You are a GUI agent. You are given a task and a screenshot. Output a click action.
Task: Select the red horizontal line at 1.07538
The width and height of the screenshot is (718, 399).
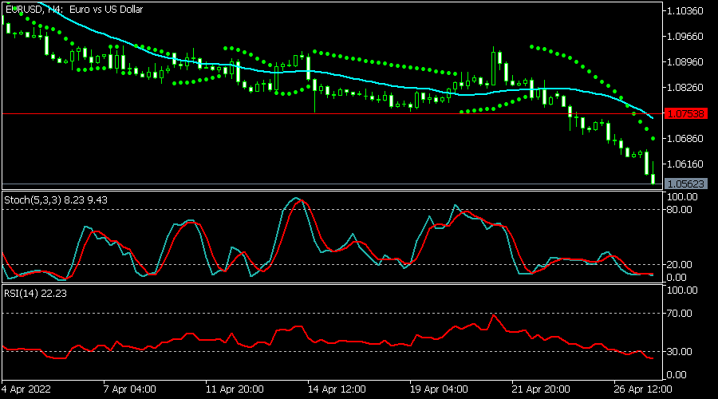coord(333,113)
